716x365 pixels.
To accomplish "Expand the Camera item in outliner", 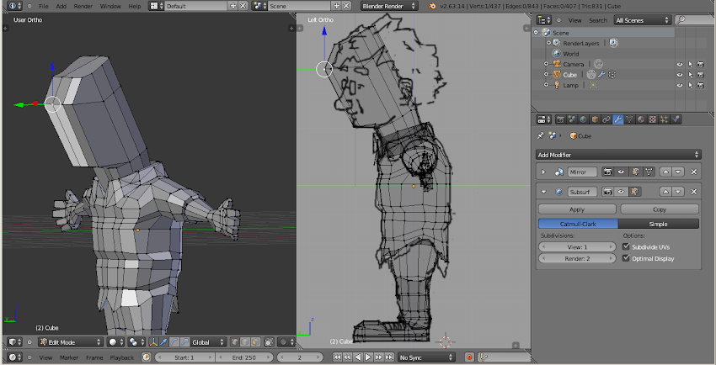I will click(x=546, y=64).
